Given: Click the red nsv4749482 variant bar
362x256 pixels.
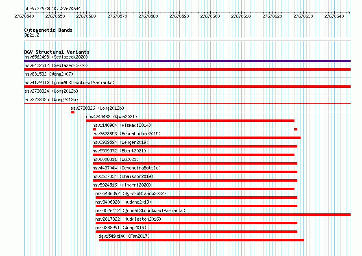Looking at the screenshot, I should (190, 121).
